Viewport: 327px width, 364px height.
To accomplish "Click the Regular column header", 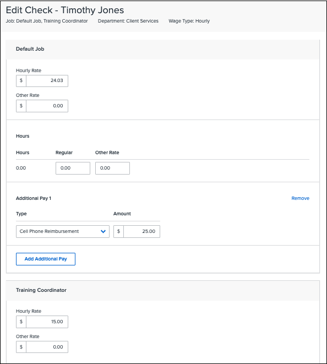I will 64,153.
